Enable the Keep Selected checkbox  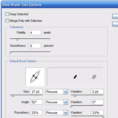click(7, 14)
